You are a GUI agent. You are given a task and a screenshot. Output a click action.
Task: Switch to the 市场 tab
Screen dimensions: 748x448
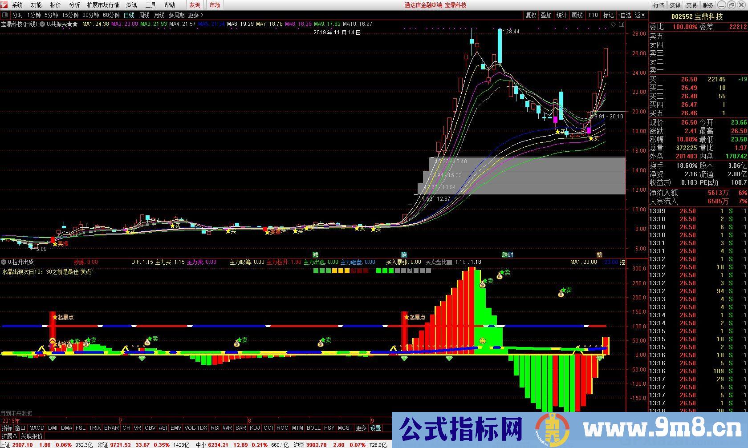215,5
